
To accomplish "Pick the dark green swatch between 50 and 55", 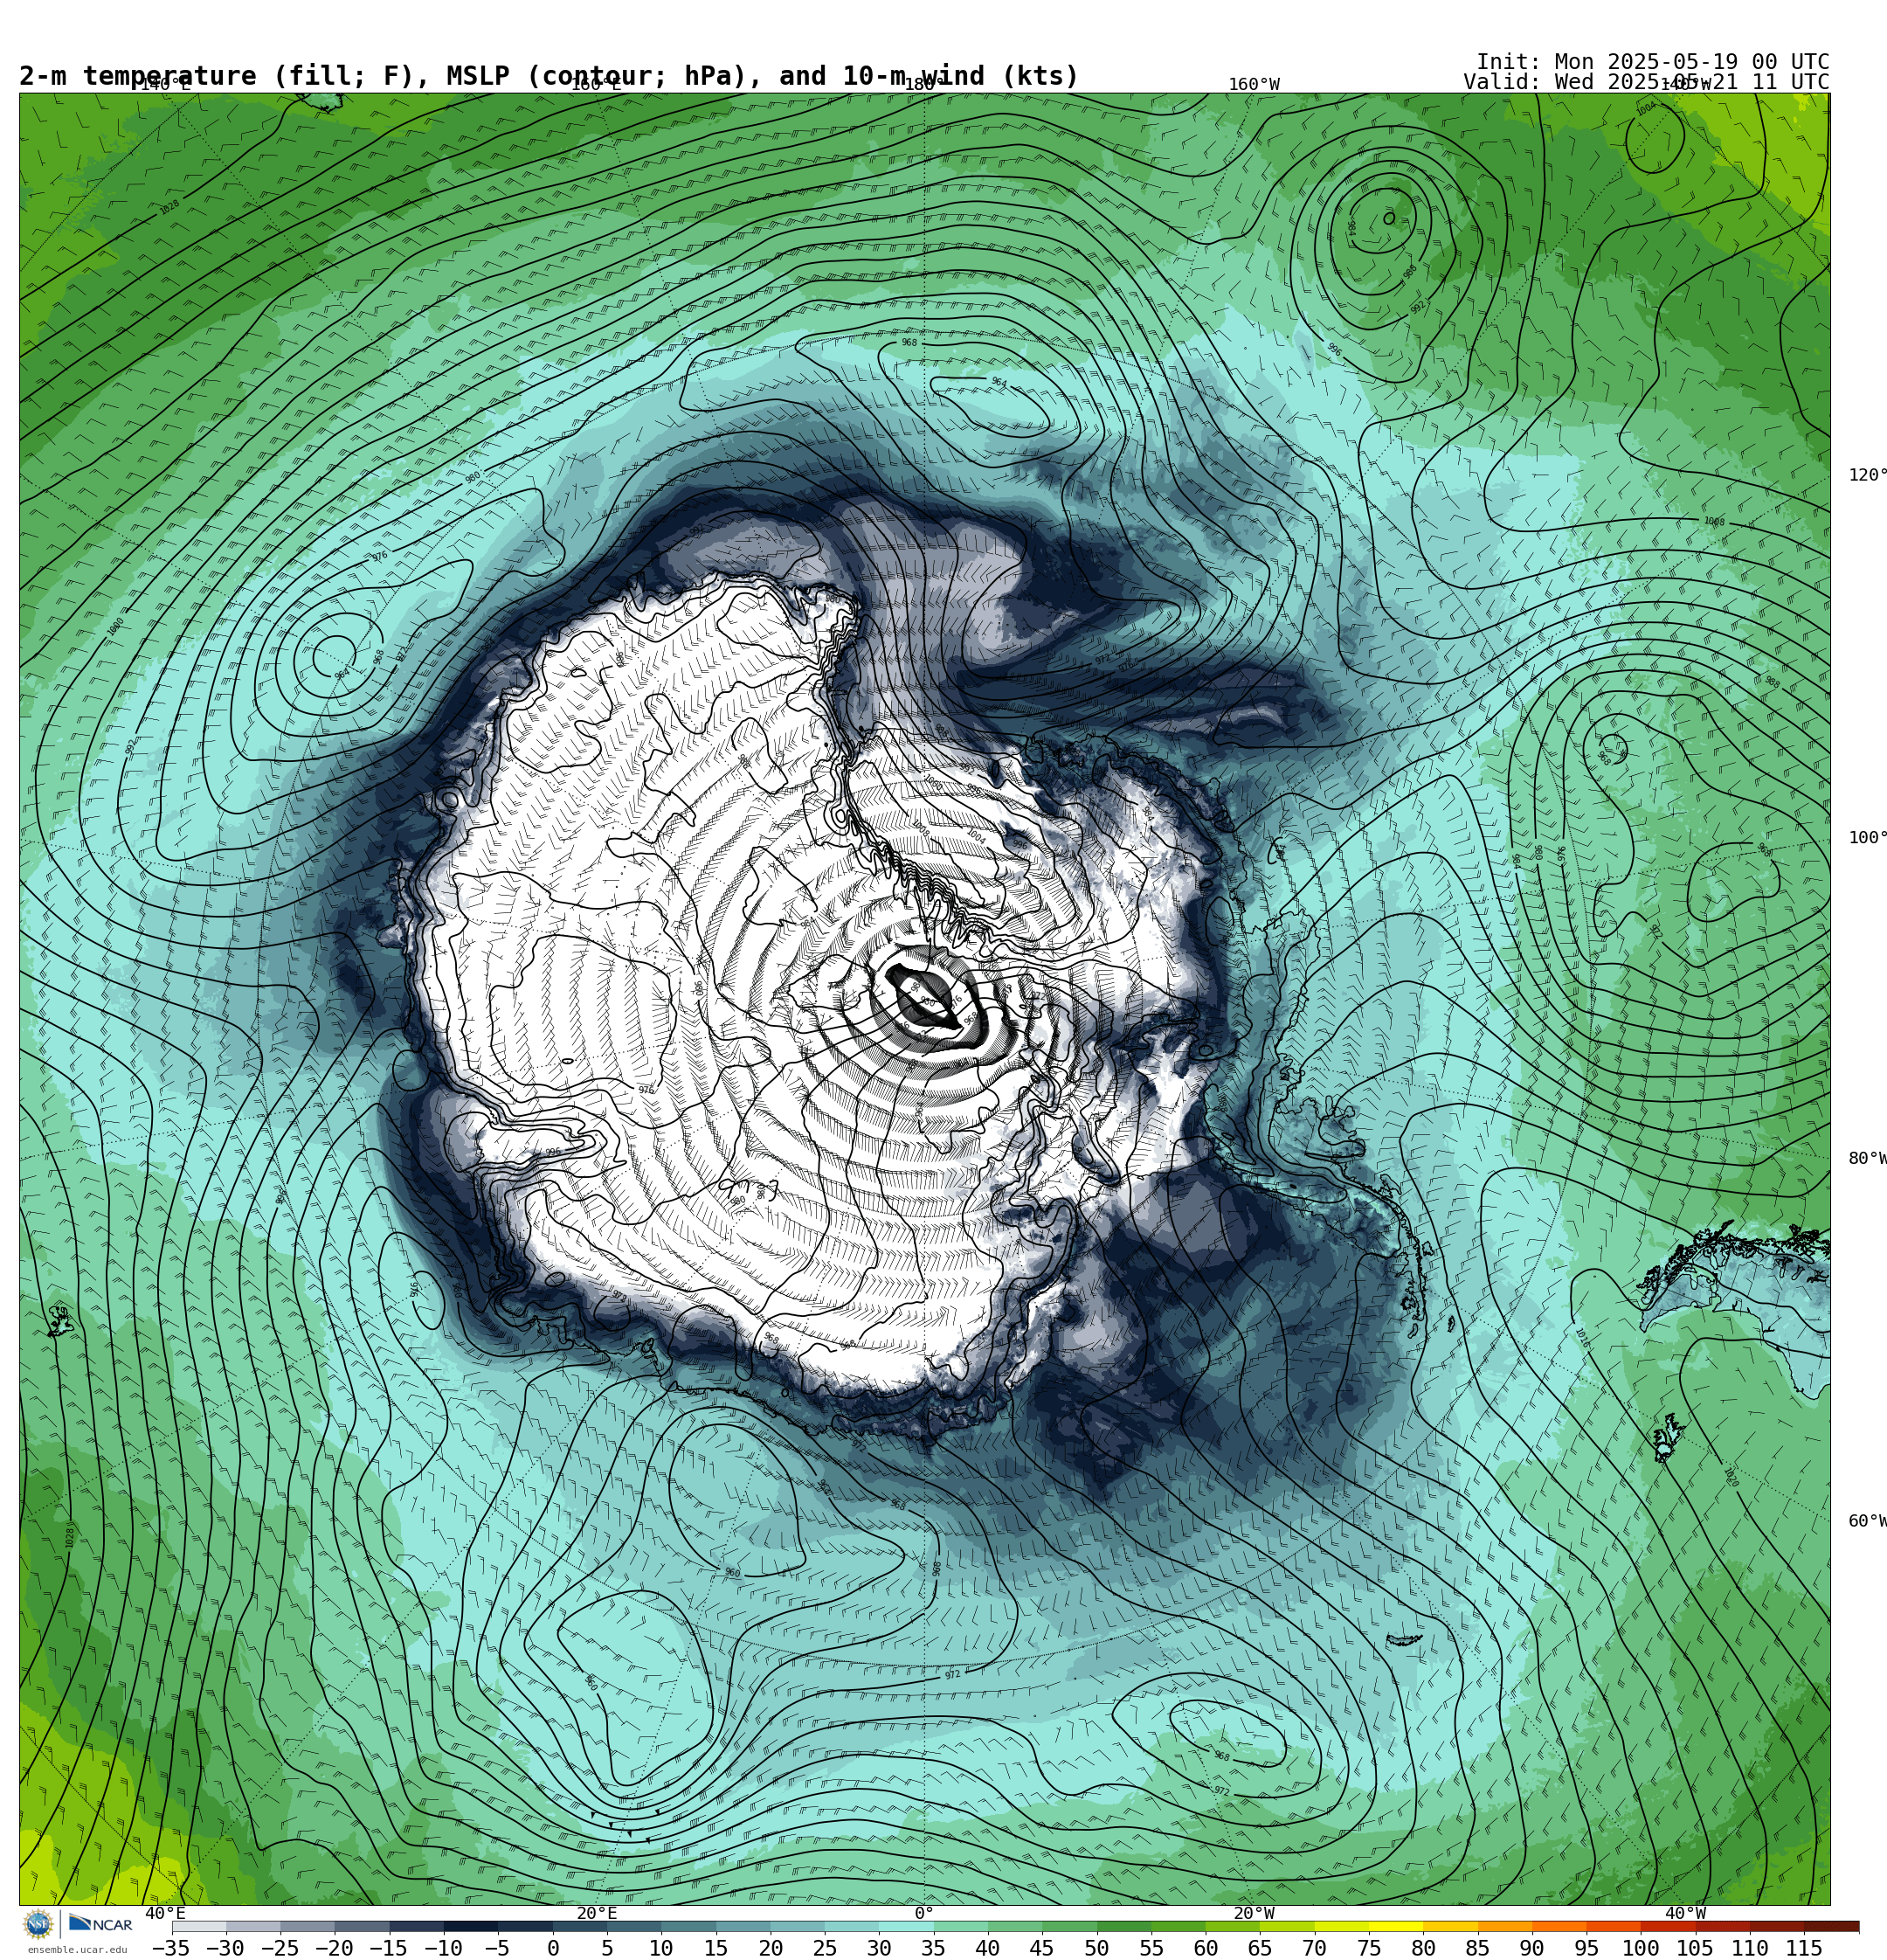I will [x=1124, y=1927].
